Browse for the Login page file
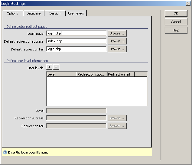This screenshot has height=165, width=192. [x=117, y=33]
